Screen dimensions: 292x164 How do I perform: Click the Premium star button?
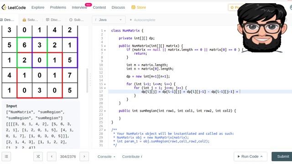tap(233, 7)
